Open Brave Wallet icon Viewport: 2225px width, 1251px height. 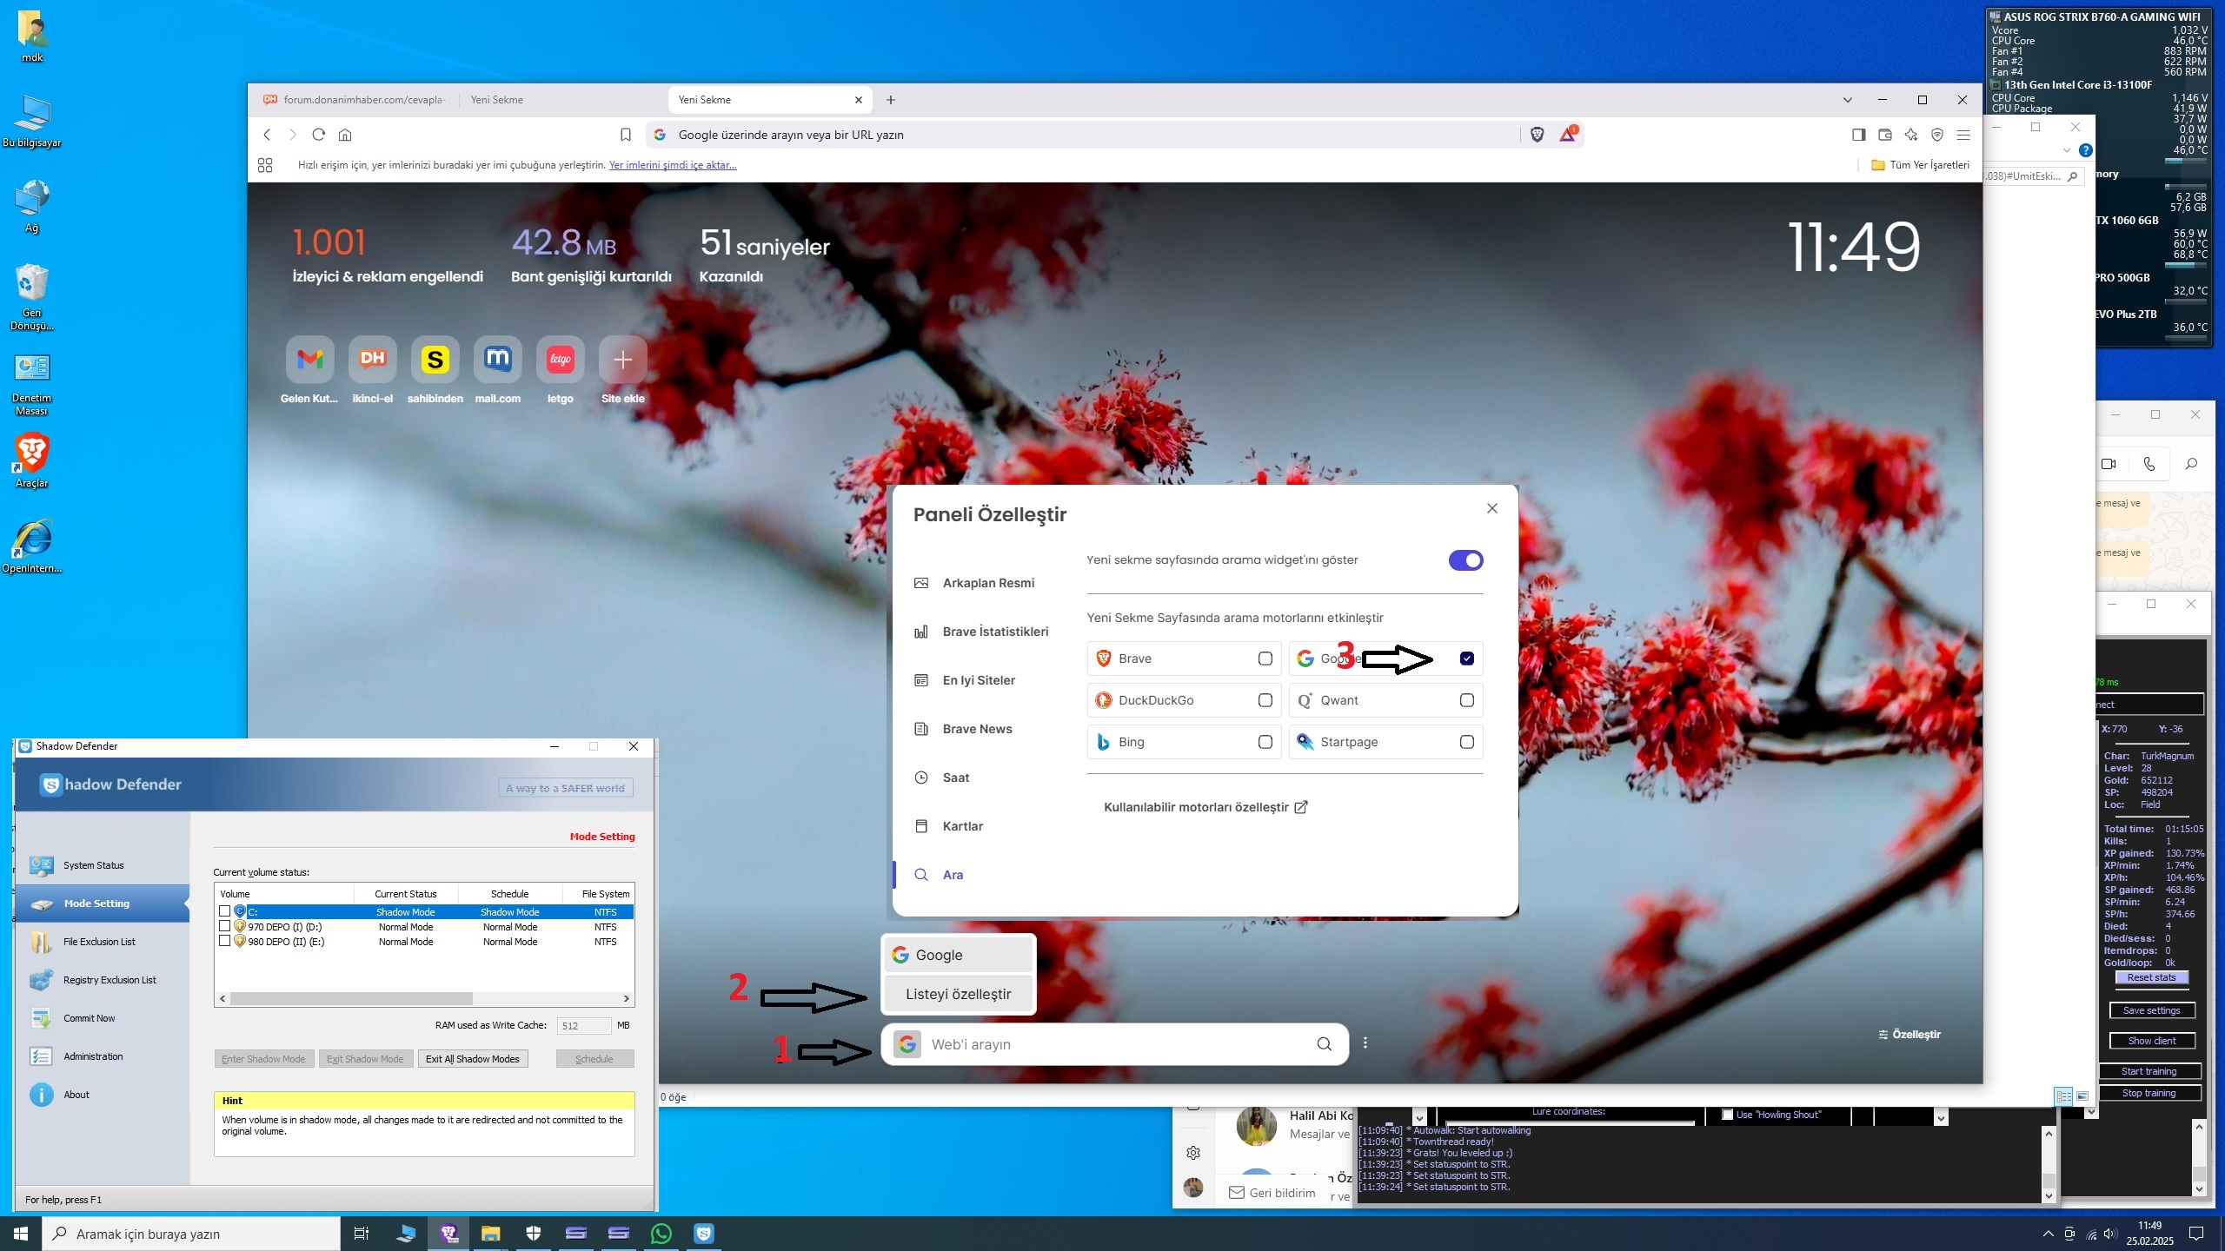point(1885,135)
